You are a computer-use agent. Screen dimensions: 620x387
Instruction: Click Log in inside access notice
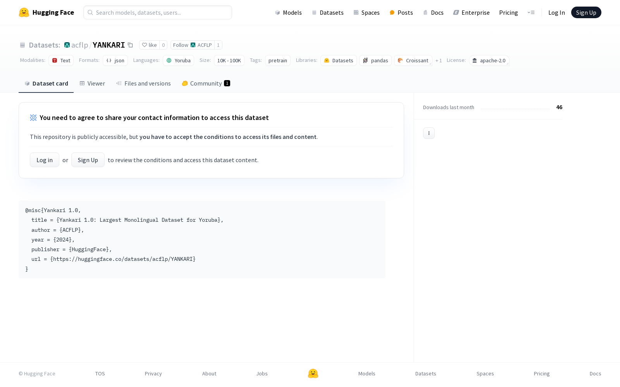45,160
